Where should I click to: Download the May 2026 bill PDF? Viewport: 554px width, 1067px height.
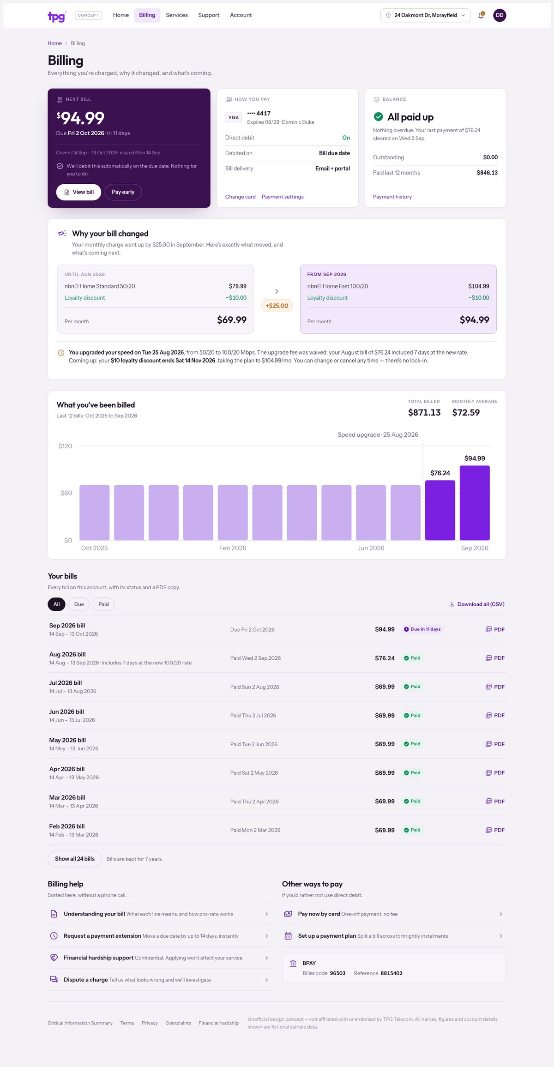point(495,744)
